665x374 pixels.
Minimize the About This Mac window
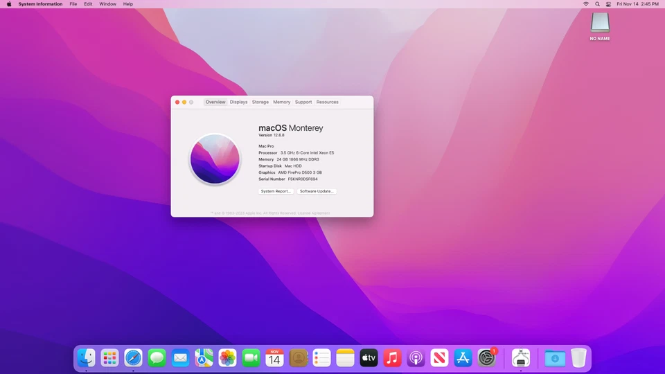[184, 103]
